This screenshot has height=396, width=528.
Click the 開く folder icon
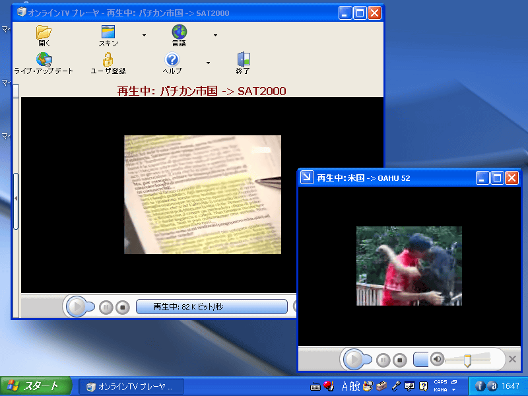[44, 32]
